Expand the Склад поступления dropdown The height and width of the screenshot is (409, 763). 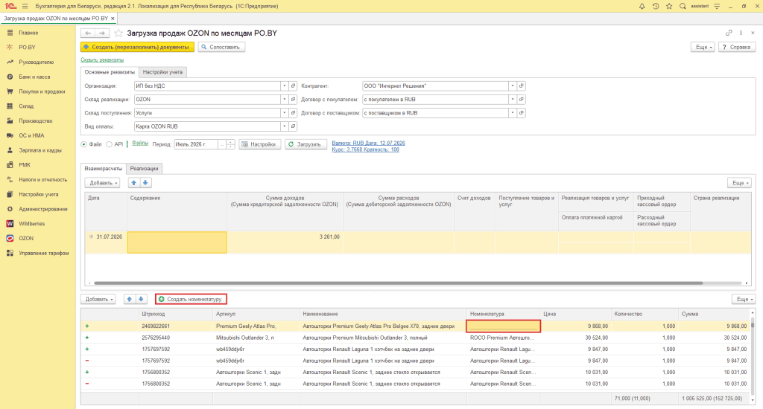tap(284, 113)
